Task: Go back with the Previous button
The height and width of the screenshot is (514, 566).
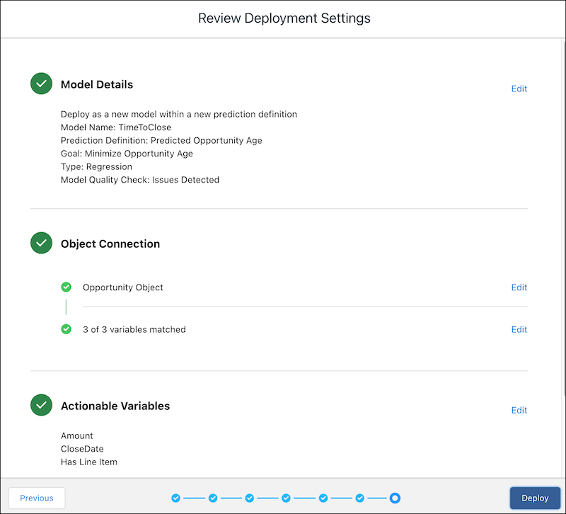Action: (x=37, y=498)
